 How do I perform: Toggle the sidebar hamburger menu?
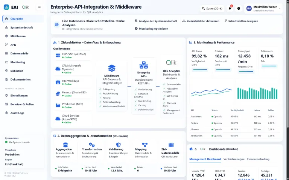(39, 7)
